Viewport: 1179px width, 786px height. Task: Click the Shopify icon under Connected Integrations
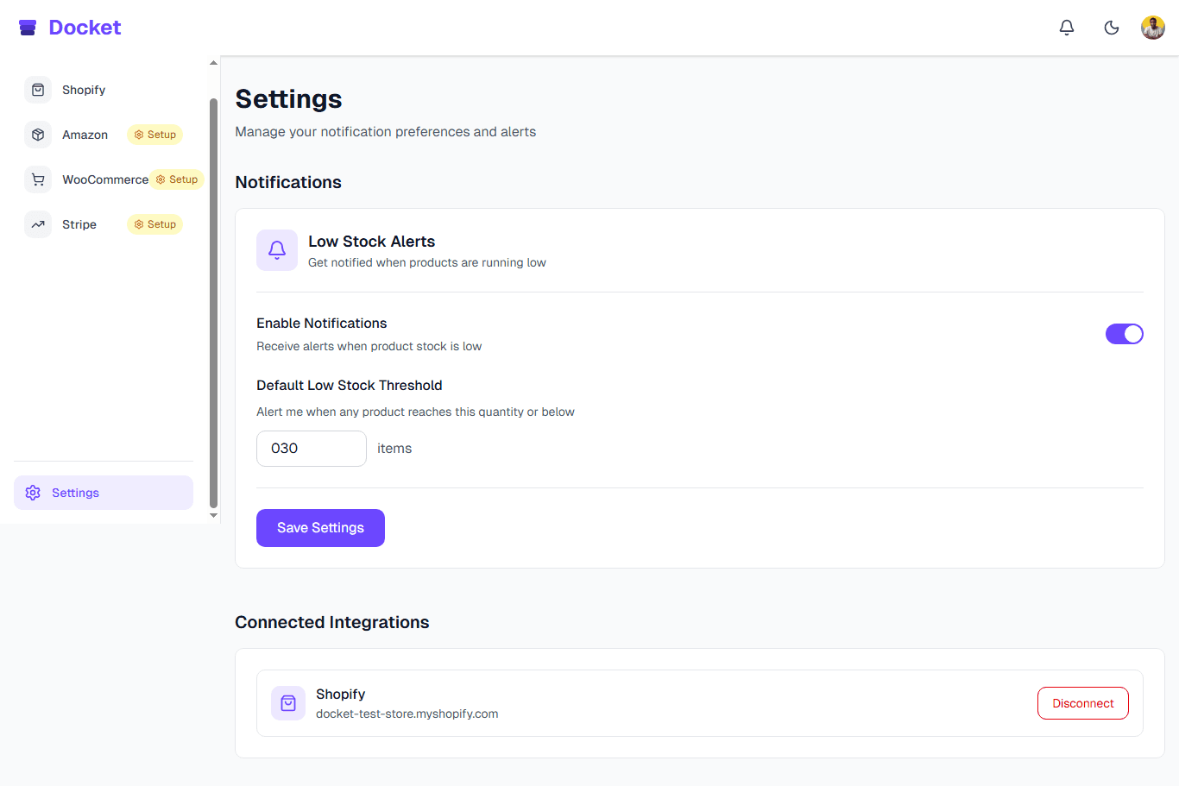tap(288, 703)
